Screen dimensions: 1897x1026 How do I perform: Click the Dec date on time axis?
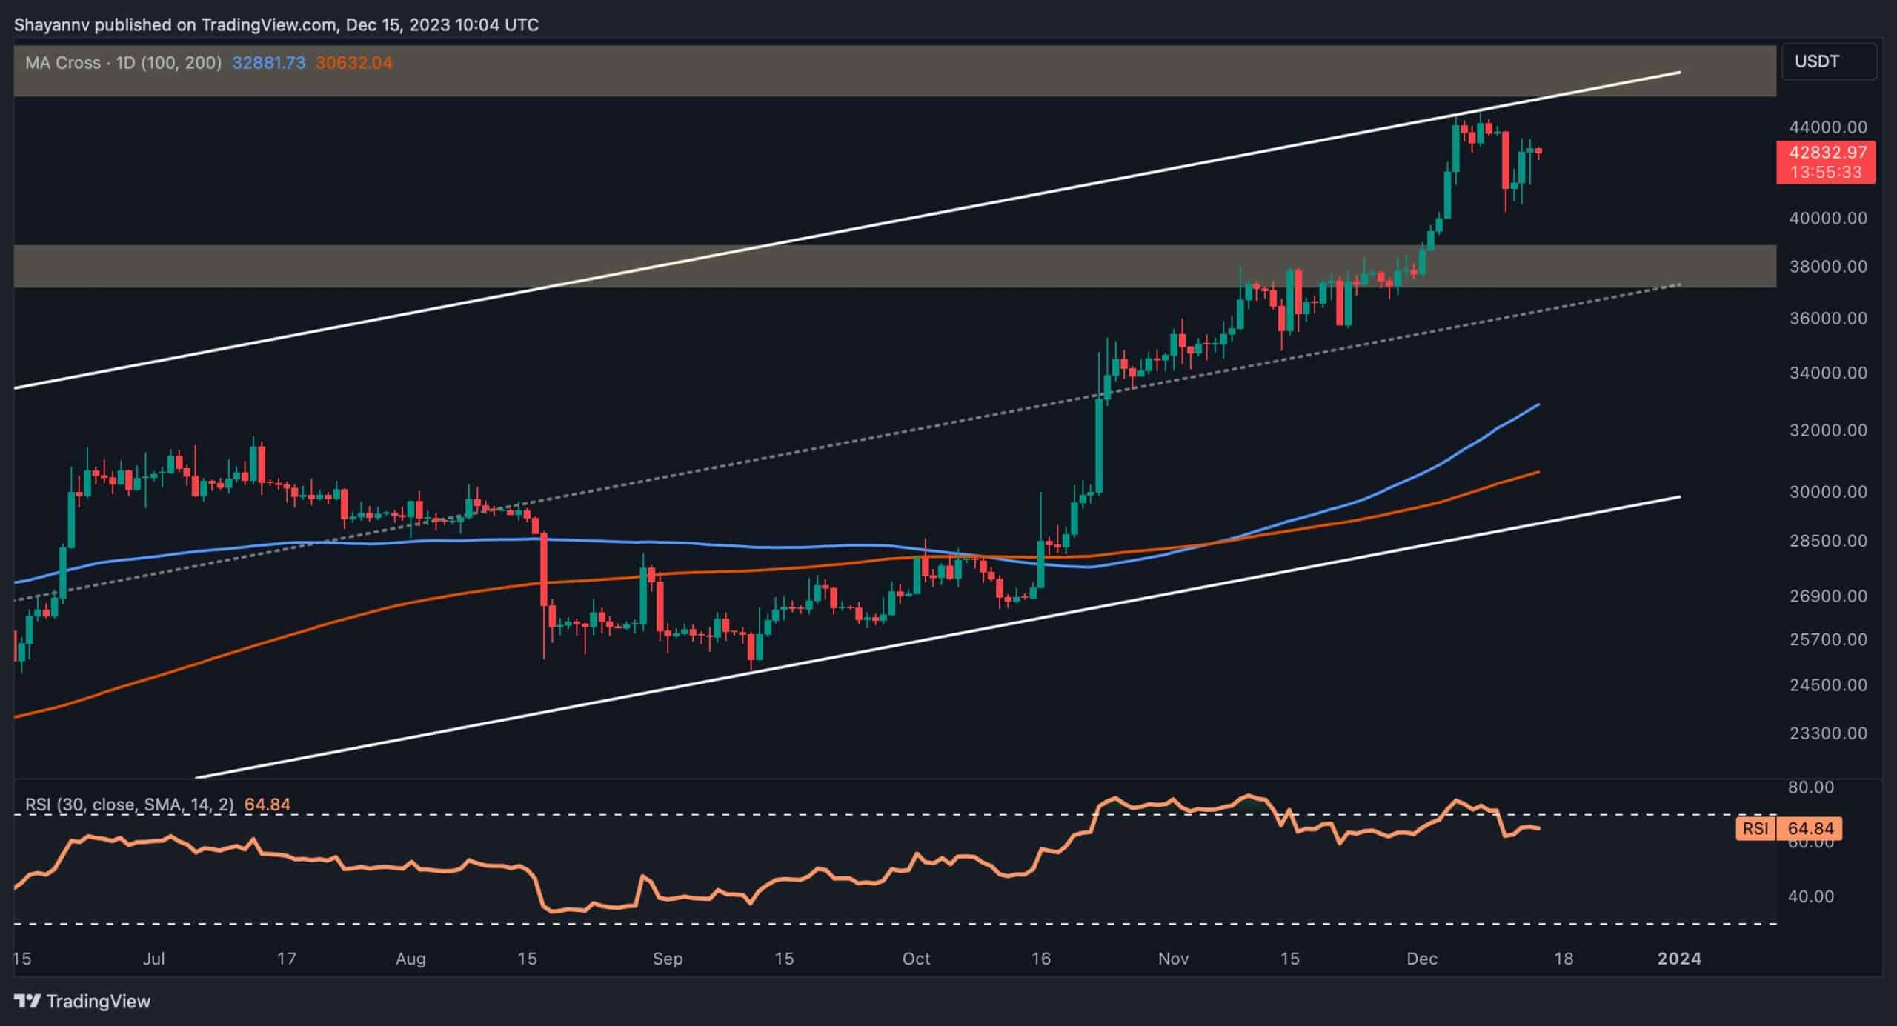[x=1422, y=959]
